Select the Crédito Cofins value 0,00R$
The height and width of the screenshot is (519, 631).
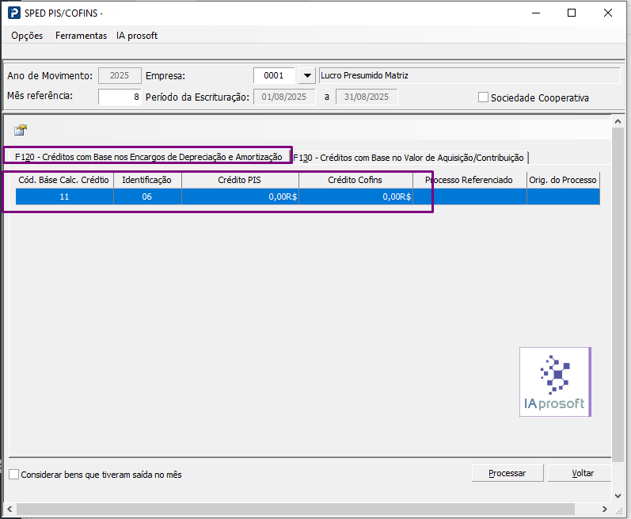(355, 197)
